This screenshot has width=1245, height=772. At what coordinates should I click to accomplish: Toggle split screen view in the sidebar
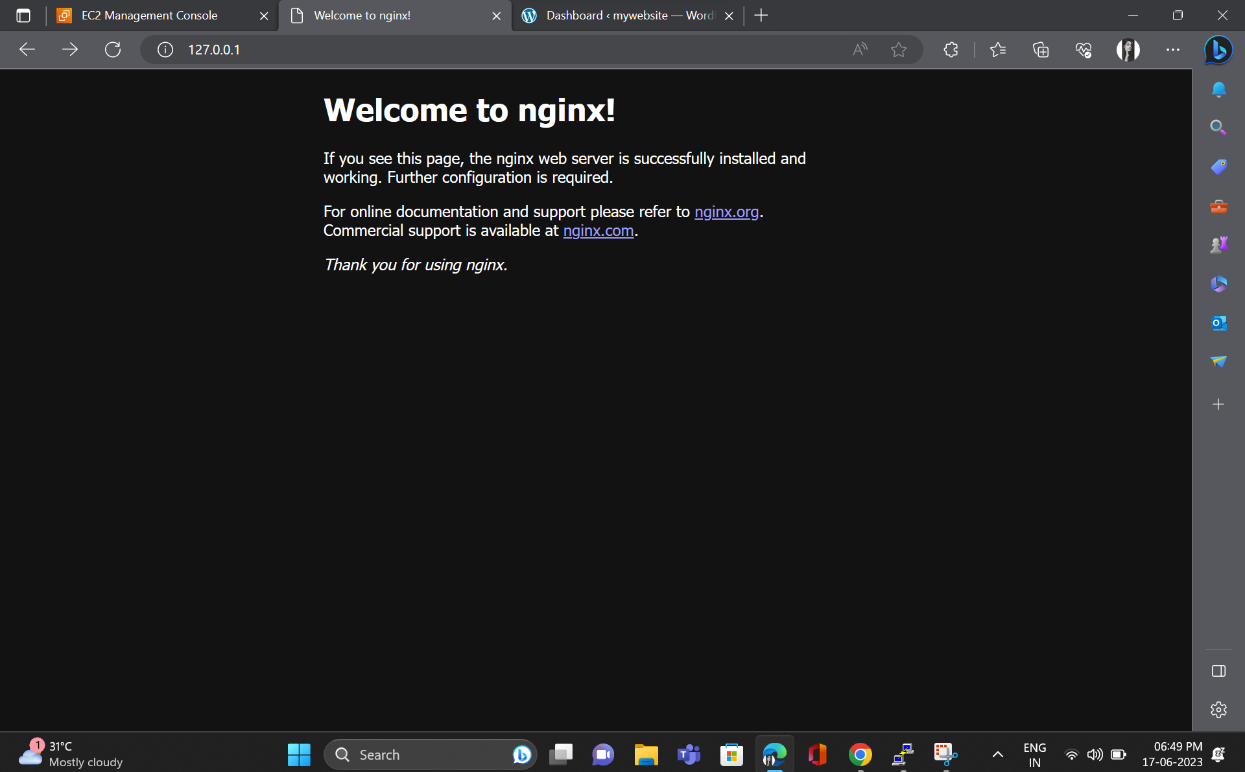(x=1218, y=671)
